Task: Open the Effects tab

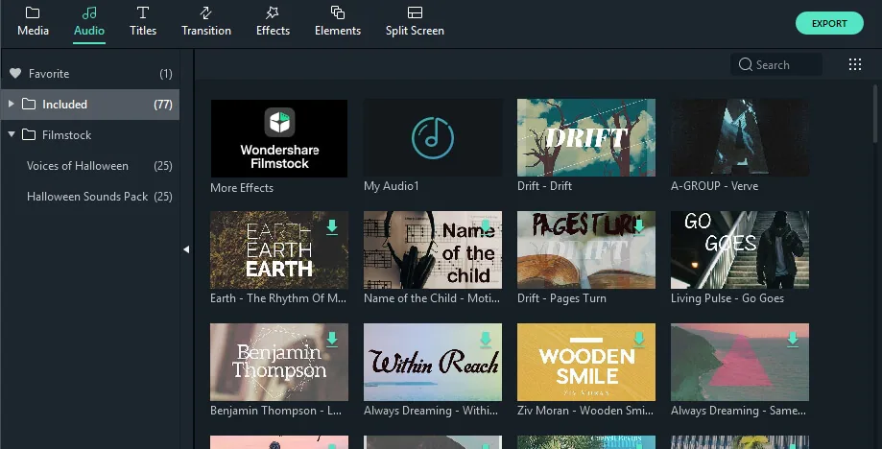Action: click(273, 21)
